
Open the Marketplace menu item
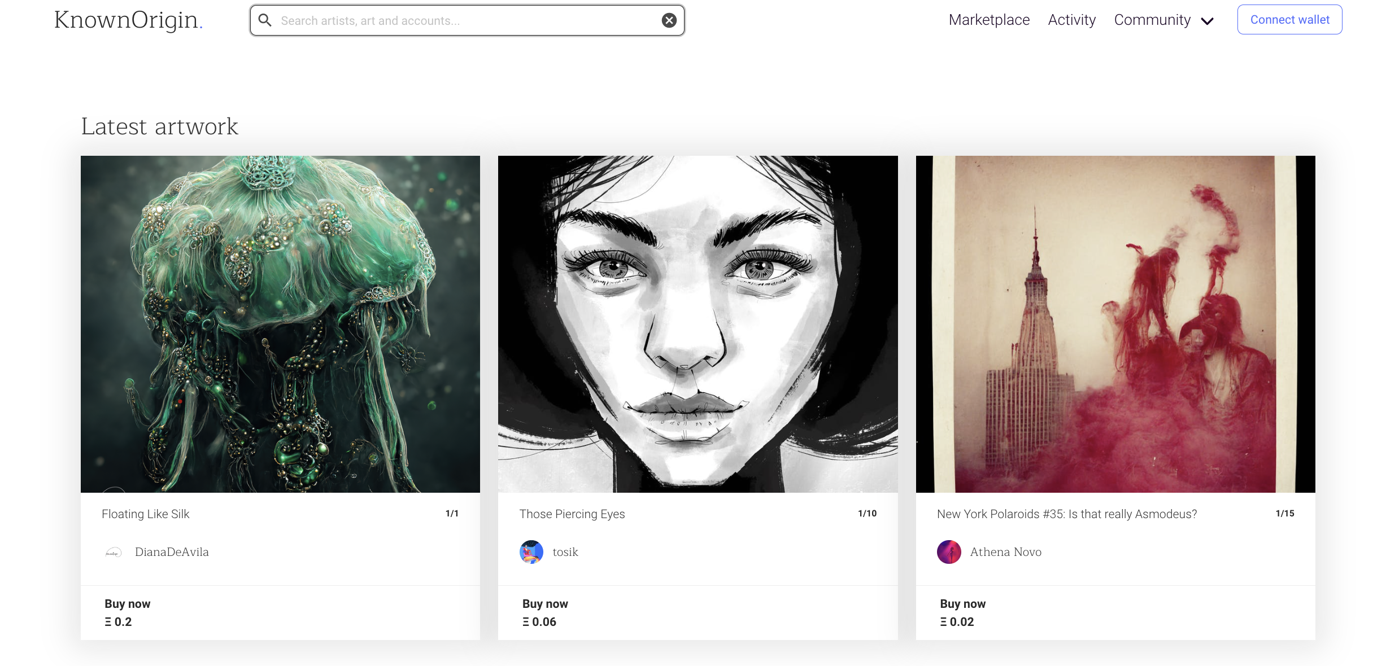[989, 20]
